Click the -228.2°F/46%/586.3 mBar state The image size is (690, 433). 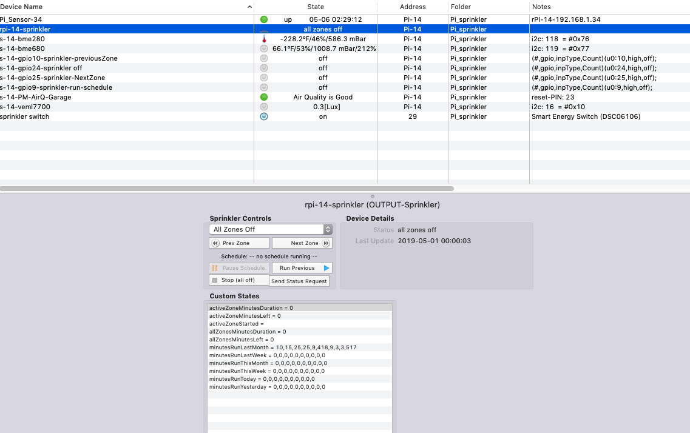click(x=323, y=39)
